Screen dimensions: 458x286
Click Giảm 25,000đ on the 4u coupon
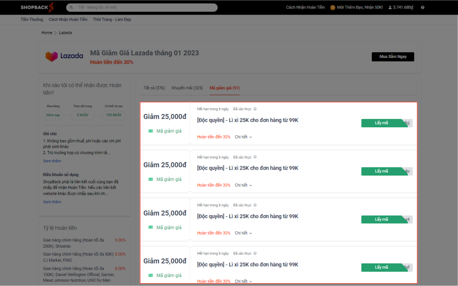[x=165, y=165]
